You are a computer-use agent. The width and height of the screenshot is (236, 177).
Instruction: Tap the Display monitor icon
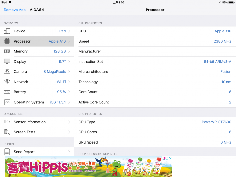[7, 61]
